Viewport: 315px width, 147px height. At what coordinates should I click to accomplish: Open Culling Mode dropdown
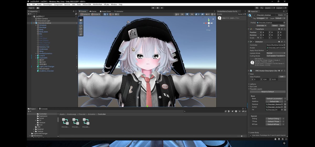pos(276,56)
